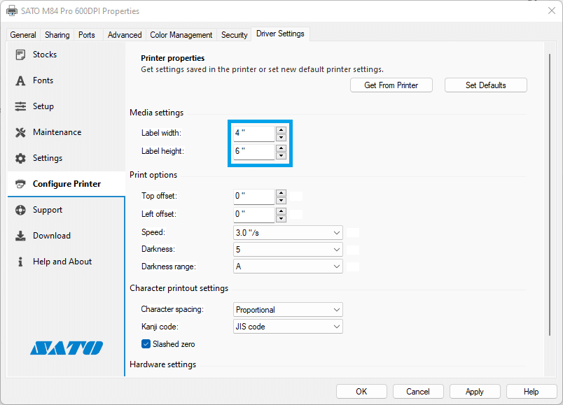The image size is (563, 405).
Task: Click the Configure Printer icon
Action: tap(20, 184)
